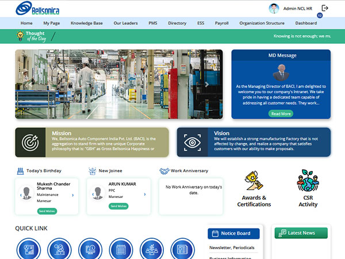Screen dimensions: 345x259
Task: Click the Notice Board calendar icon
Action: pos(215,234)
